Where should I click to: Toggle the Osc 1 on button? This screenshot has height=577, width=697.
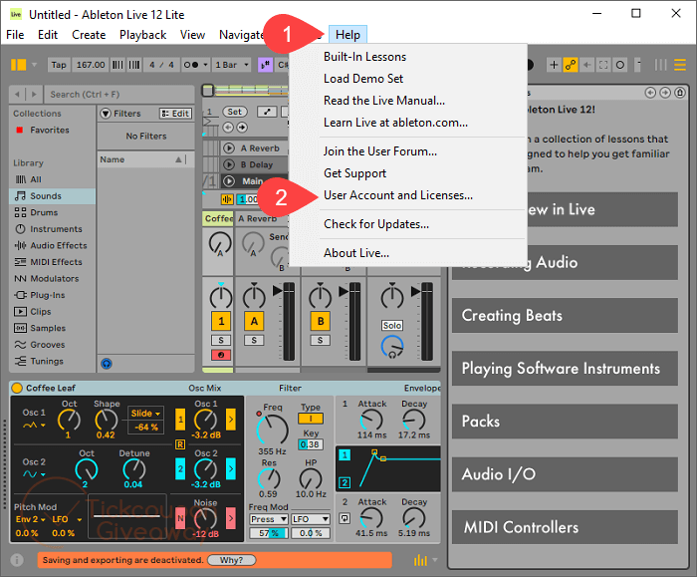(x=180, y=420)
